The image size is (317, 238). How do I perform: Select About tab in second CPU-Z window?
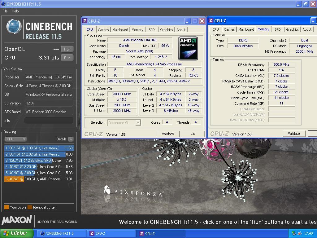coord(307,29)
